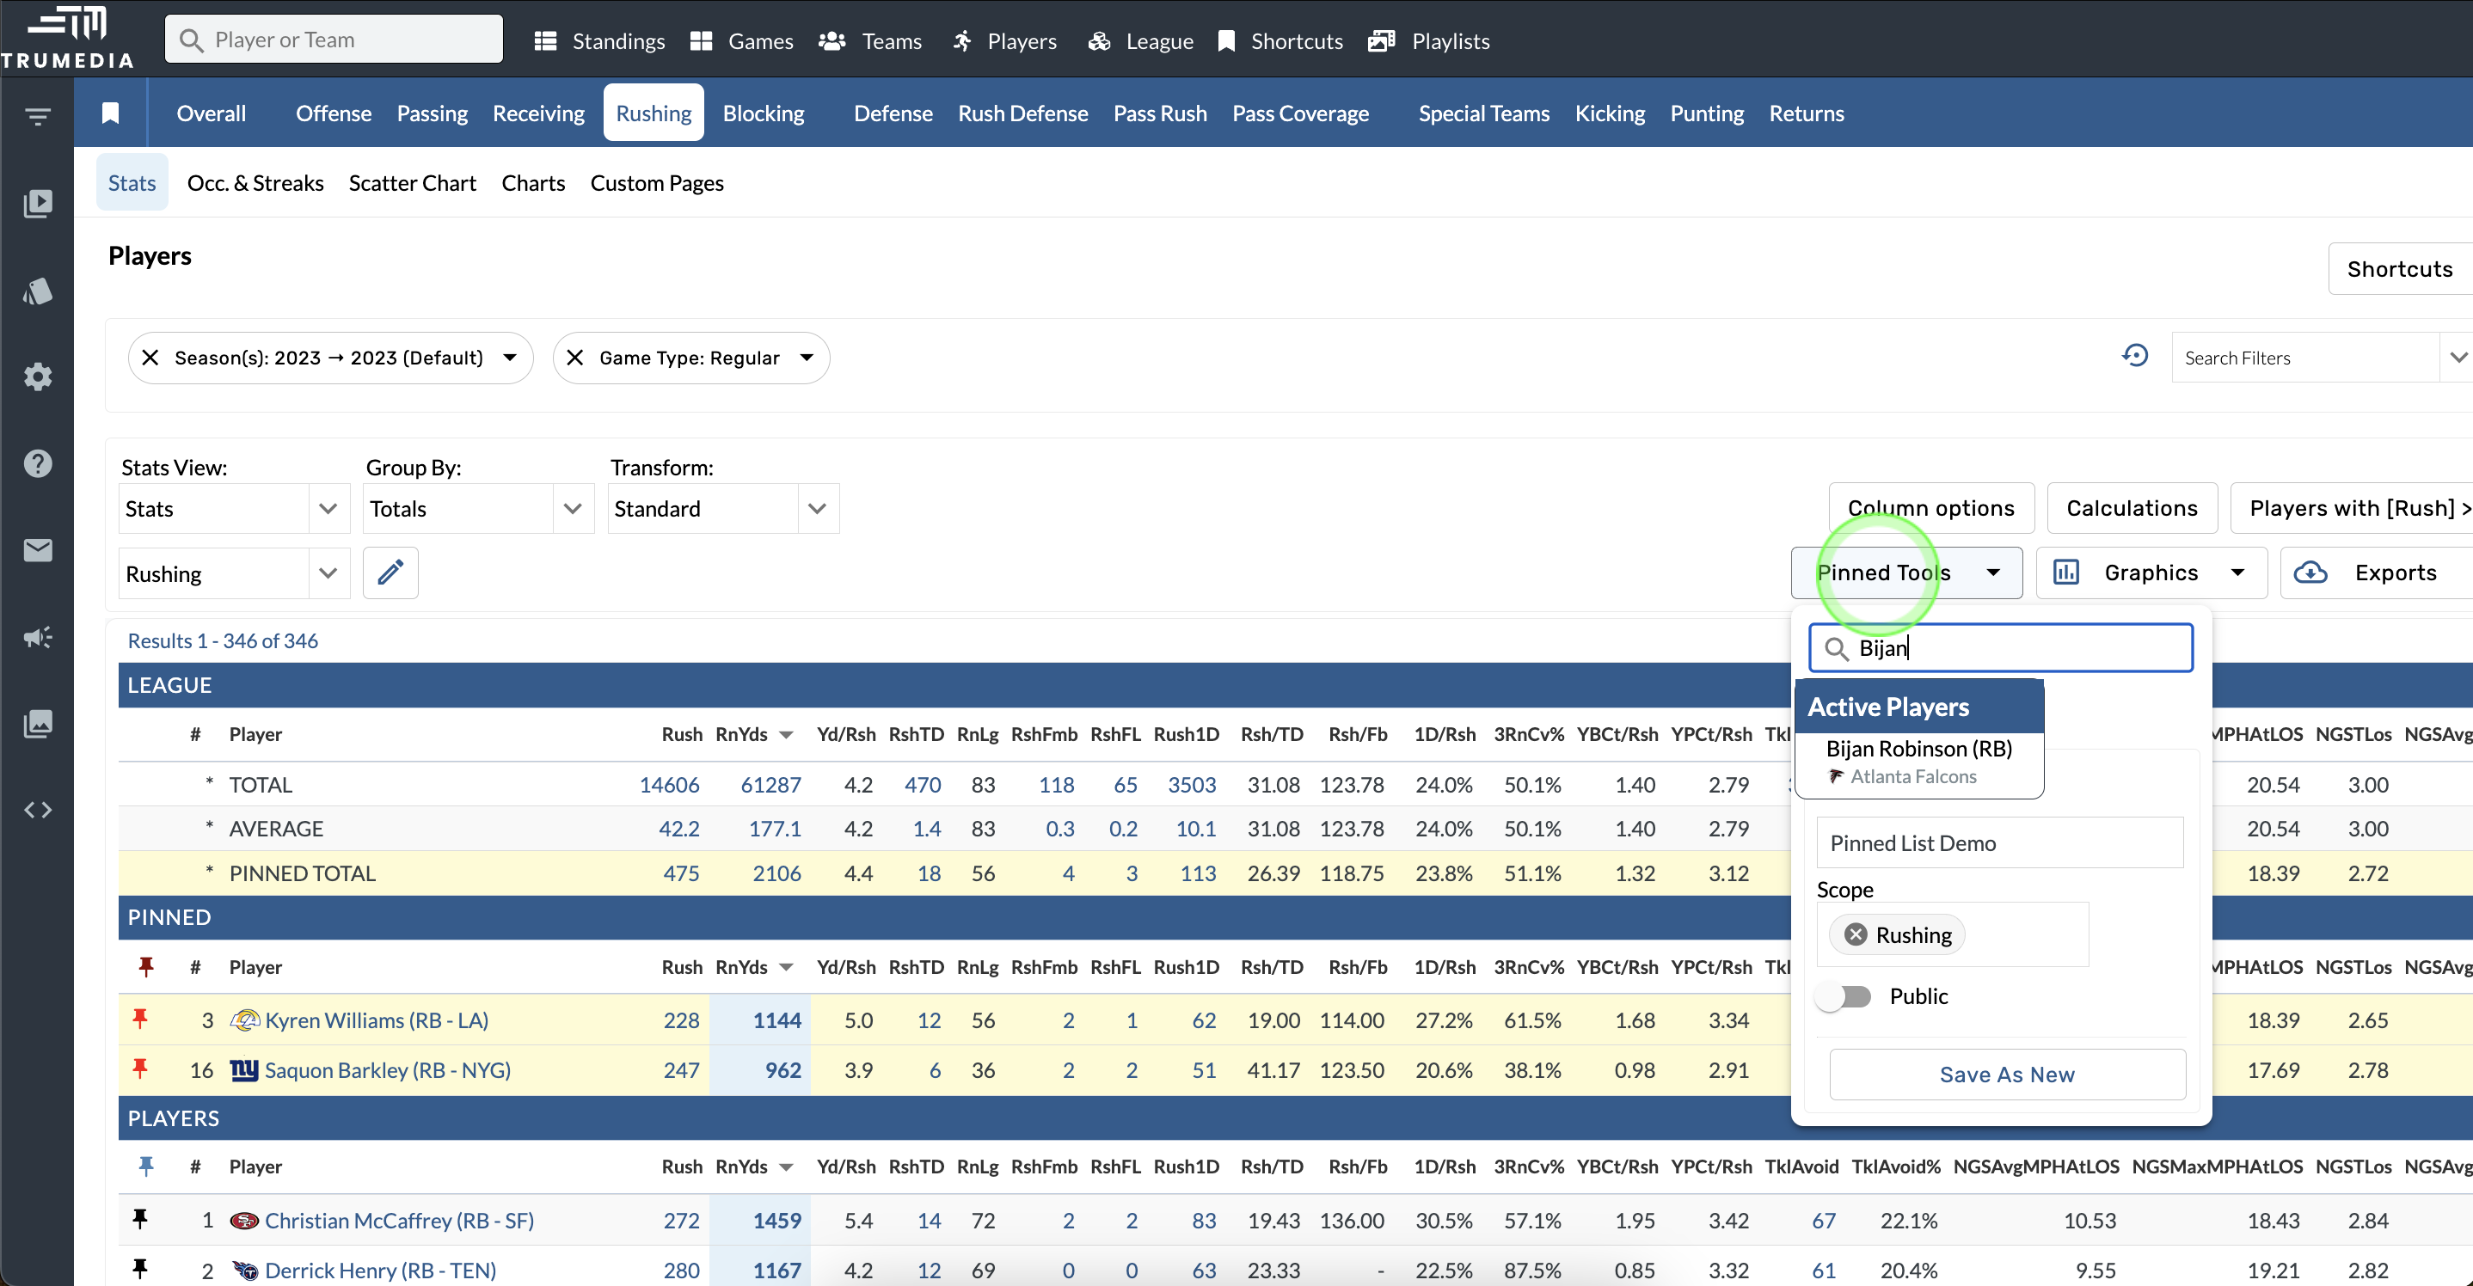Click the help question mark sidebar icon

tap(38, 463)
